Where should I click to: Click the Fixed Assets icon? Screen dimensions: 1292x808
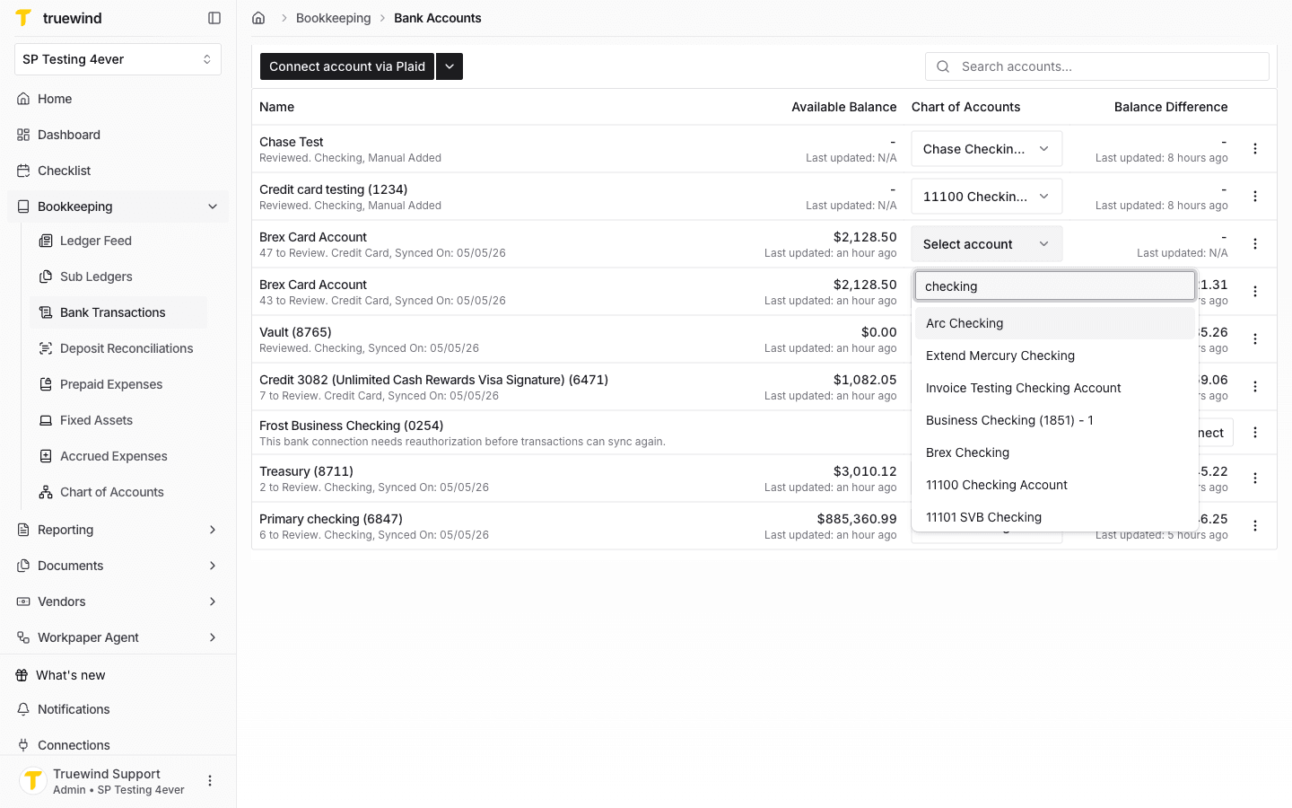(x=46, y=420)
